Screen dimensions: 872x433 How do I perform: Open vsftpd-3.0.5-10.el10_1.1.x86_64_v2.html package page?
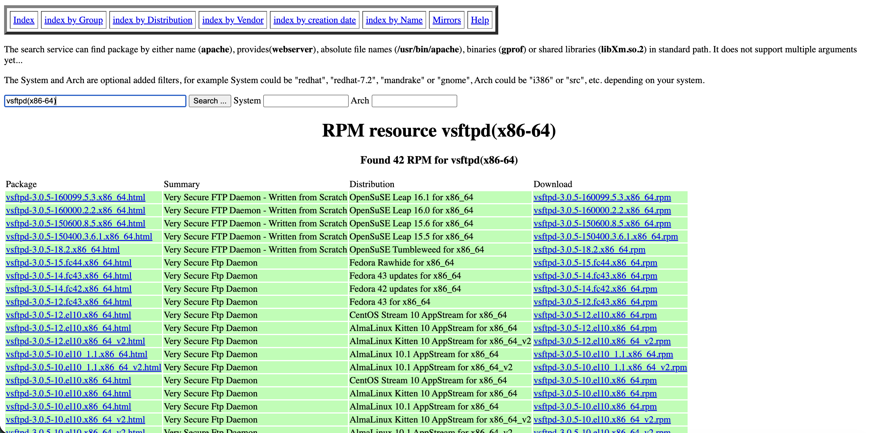point(83,367)
